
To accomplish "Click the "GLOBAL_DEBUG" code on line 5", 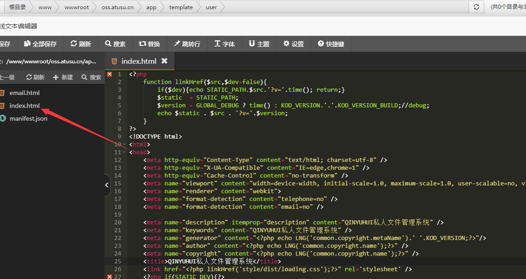I will click(217, 105).
